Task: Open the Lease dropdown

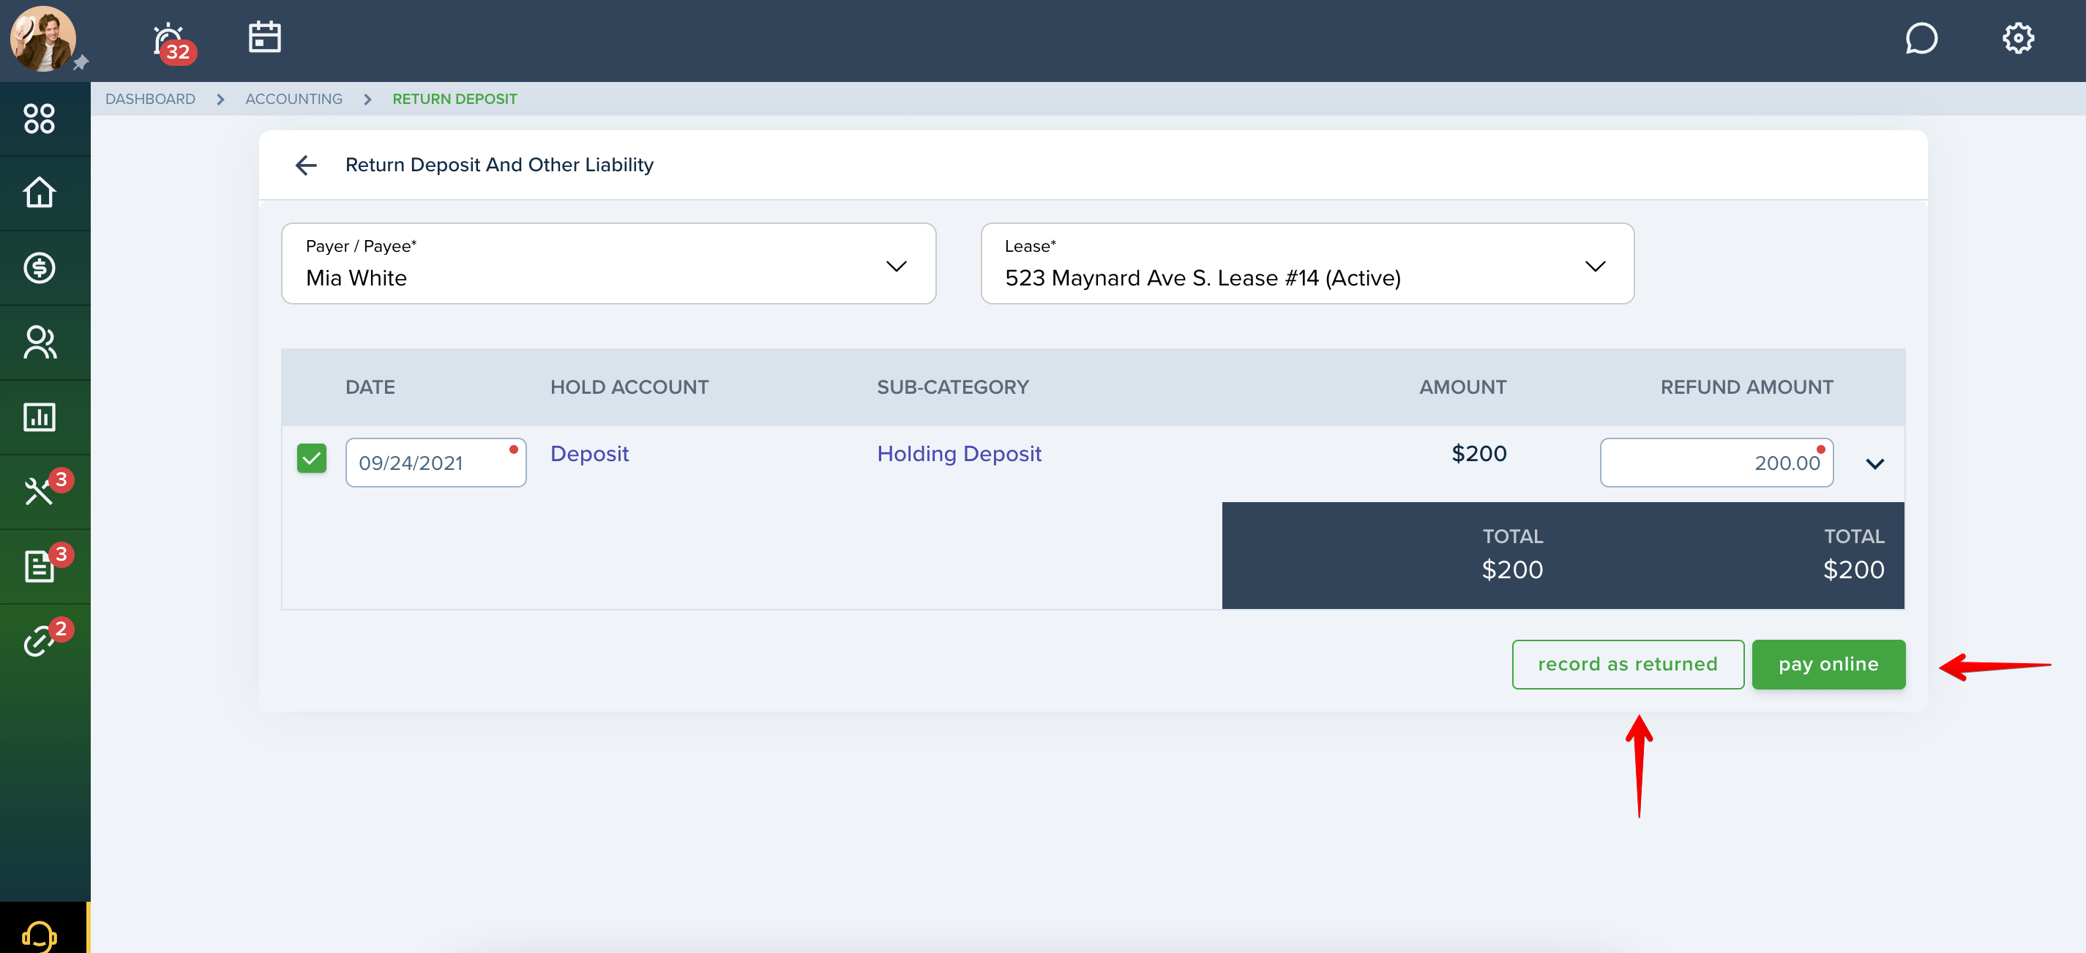Action: point(1307,264)
